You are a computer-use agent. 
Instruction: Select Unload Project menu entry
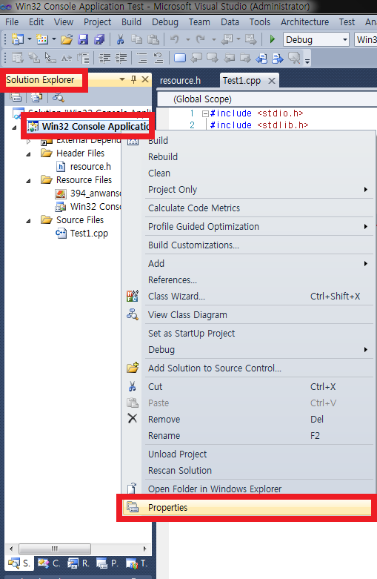258,454
